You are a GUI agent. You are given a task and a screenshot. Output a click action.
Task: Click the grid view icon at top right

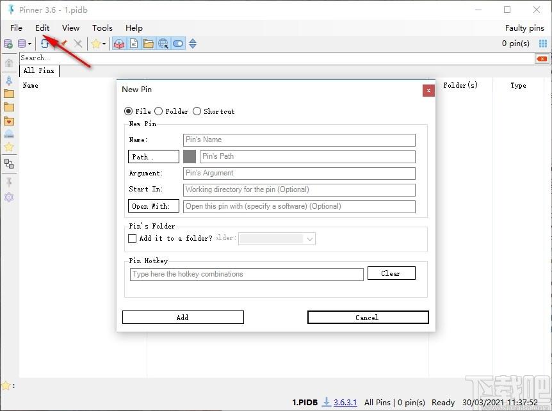click(x=543, y=44)
